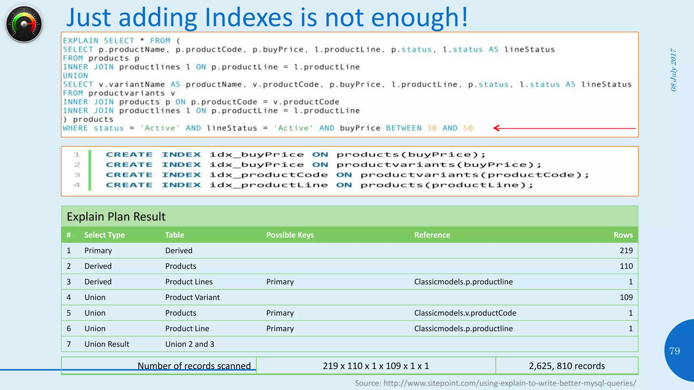Image resolution: width=694 pixels, height=390 pixels.
Task: Click the 'Select Type' column header
Action: point(104,235)
